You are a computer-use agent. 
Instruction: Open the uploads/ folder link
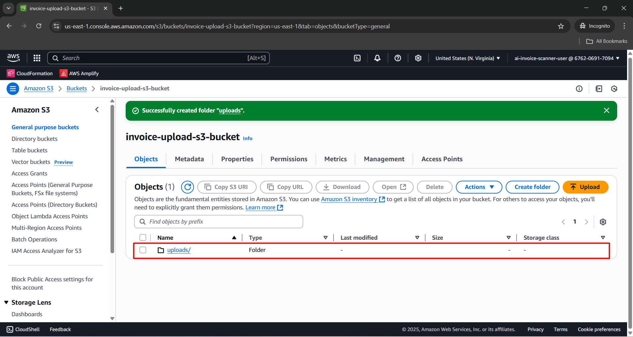[179, 250]
